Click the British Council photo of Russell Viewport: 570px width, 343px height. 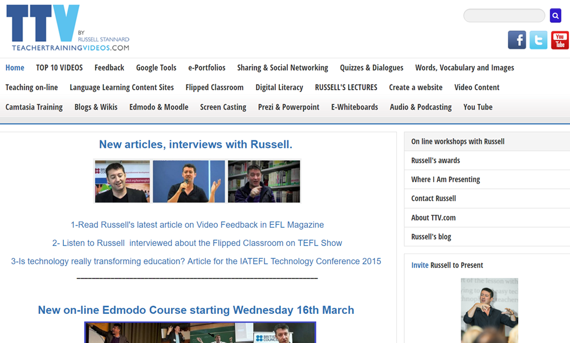point(122,181)
